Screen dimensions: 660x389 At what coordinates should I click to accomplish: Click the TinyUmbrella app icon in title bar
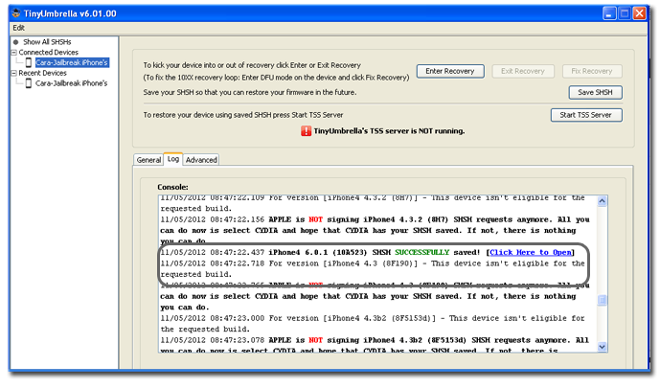click(x=16, y=13)
